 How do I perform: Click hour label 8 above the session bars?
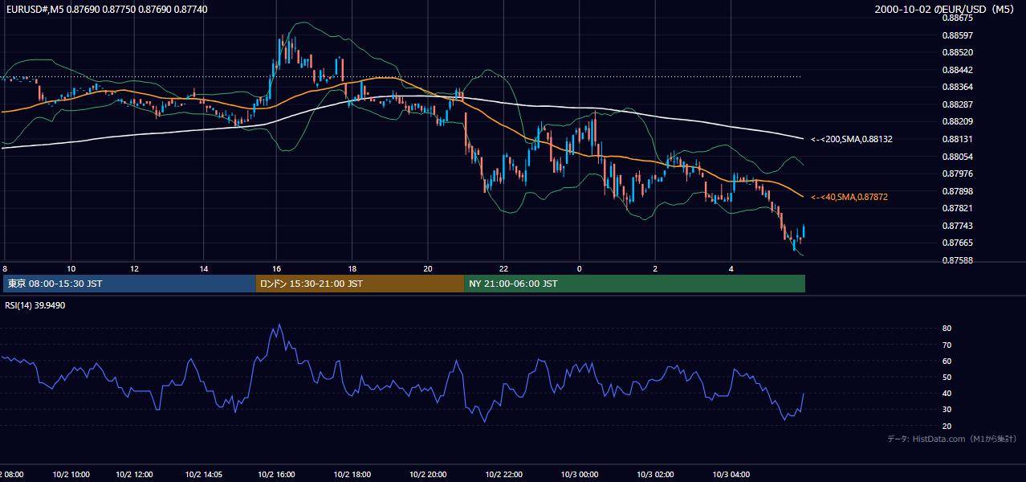point(5,268)
